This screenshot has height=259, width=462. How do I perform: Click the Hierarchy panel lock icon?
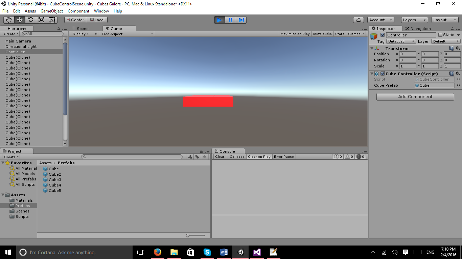(x=59, y=29)
